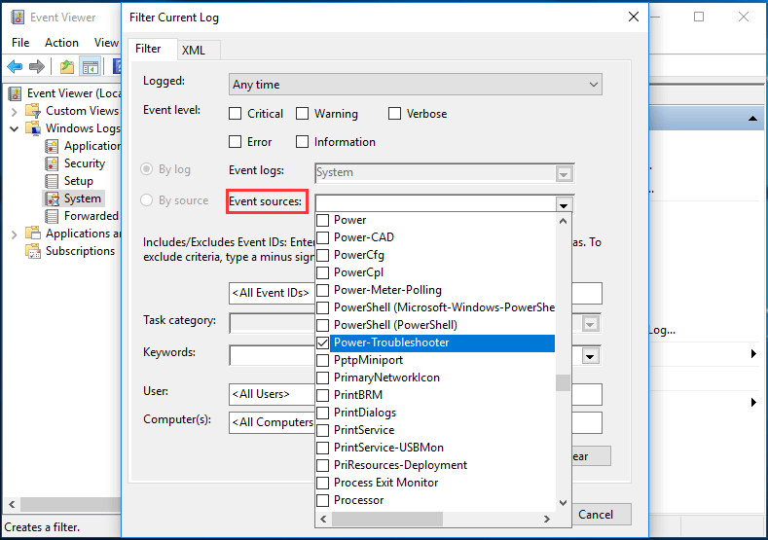Click the source list scroll down arrow
The image size is (768, 540).
[x=564, y=503]
